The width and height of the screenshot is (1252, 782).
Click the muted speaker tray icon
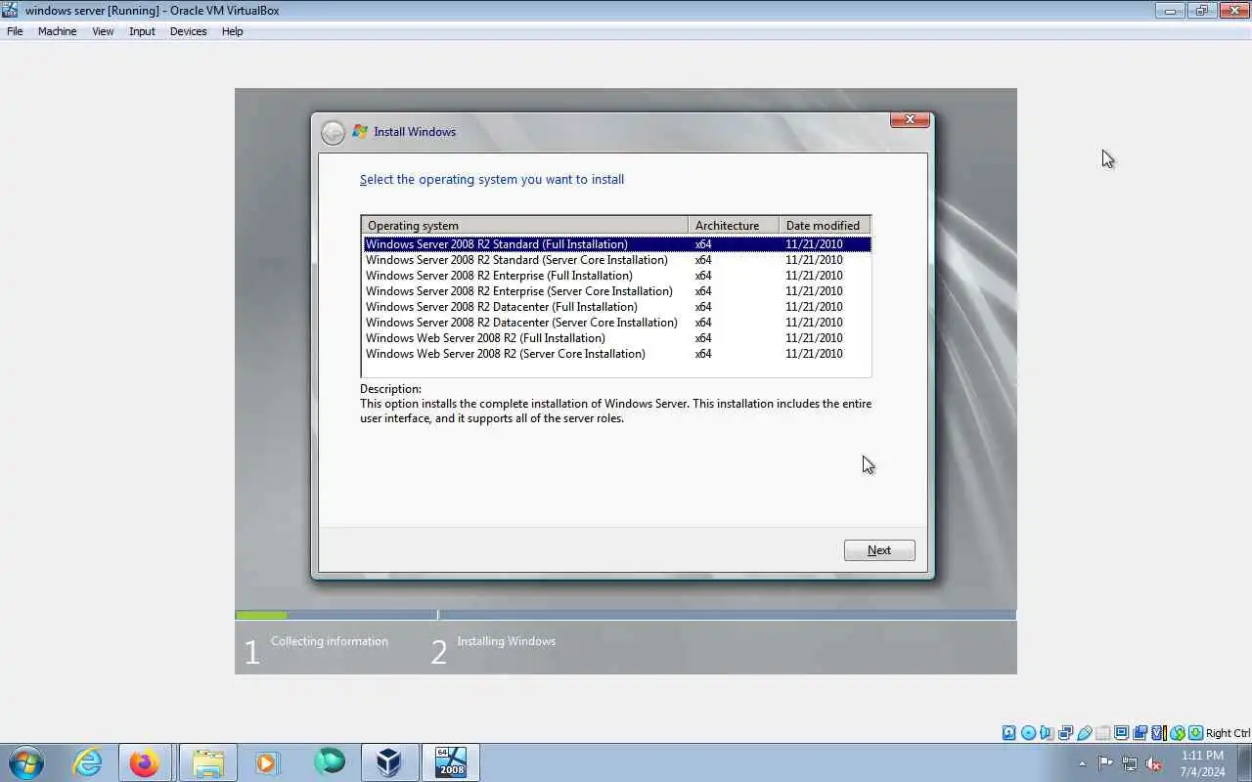coord(1154,763)
